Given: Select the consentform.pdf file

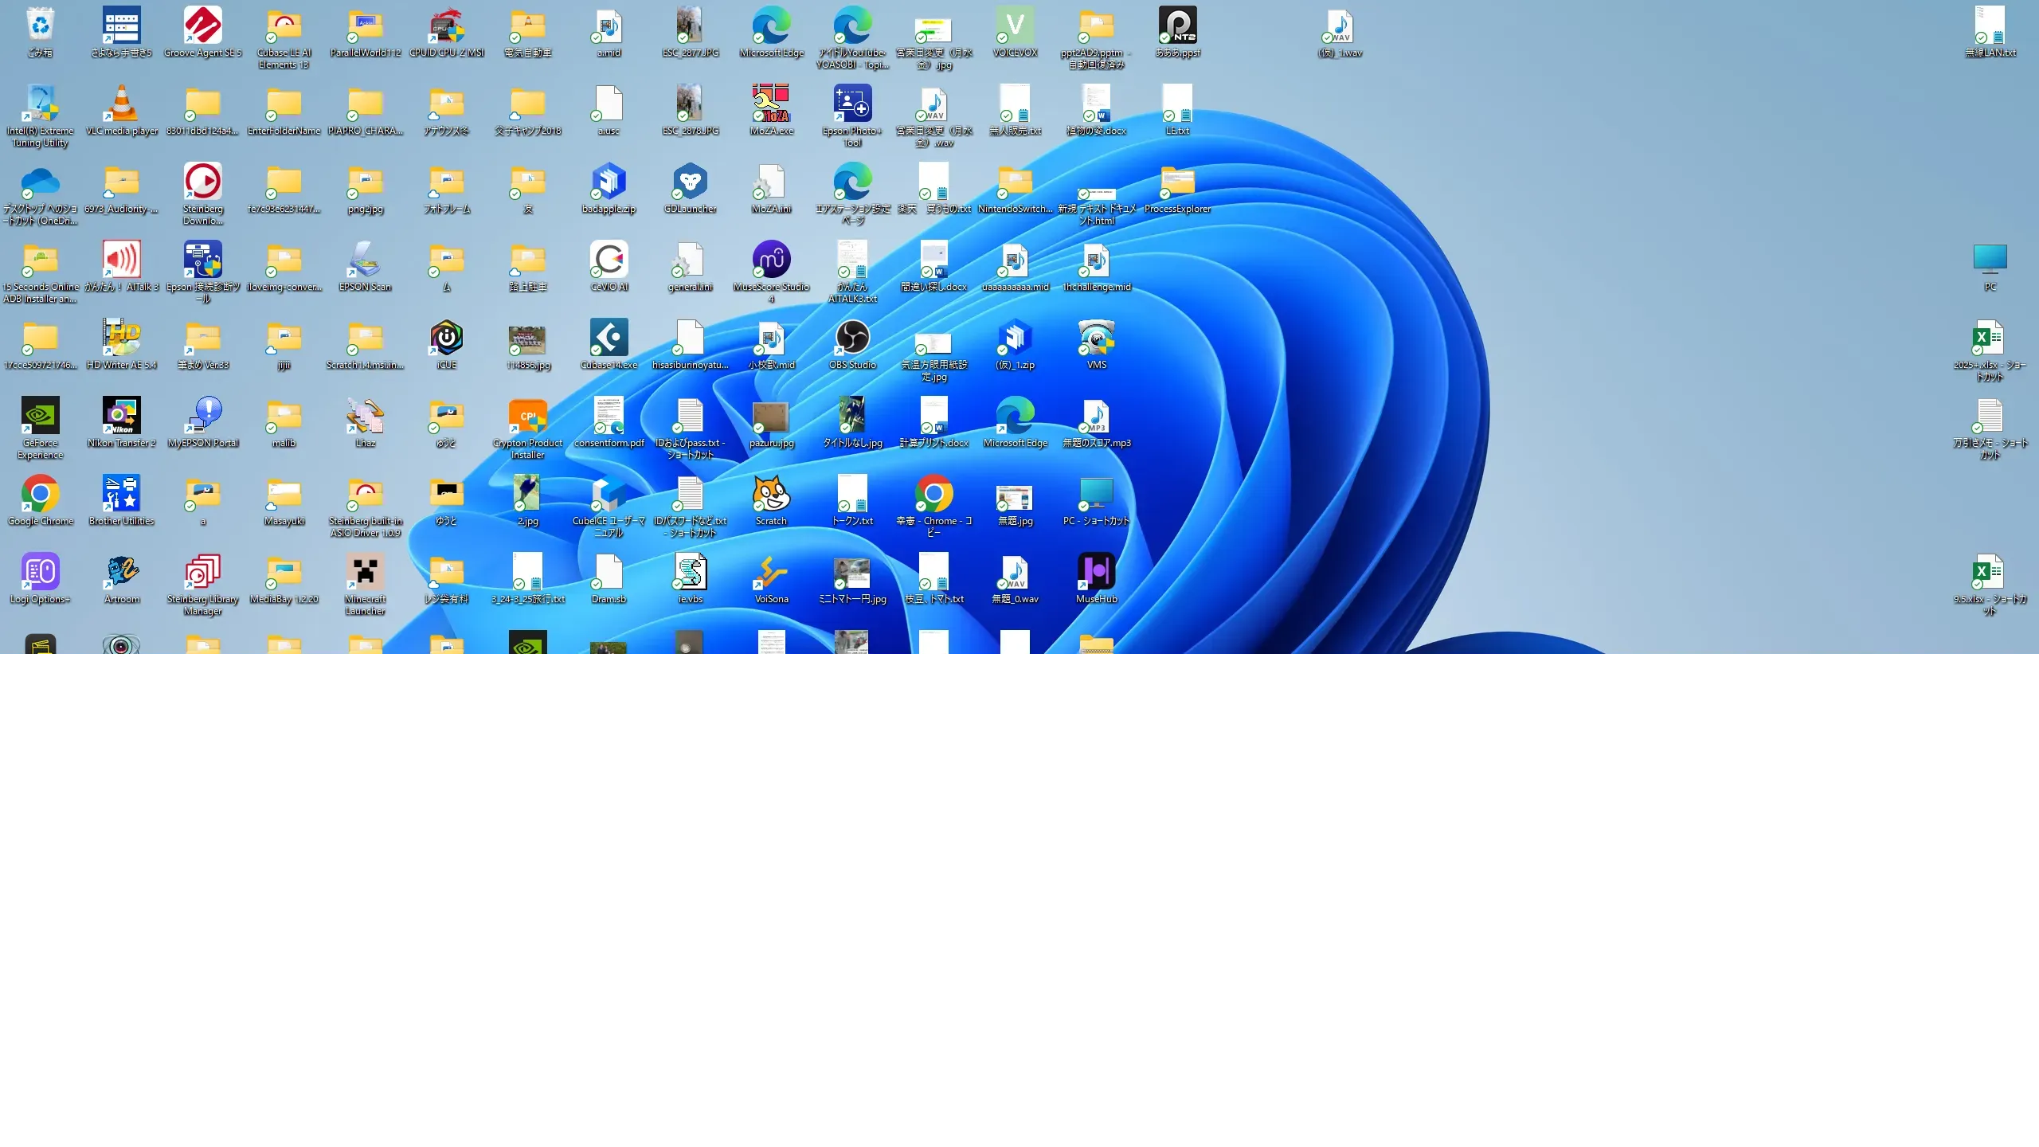Looking at the screenshot, I should coord(609,416).
